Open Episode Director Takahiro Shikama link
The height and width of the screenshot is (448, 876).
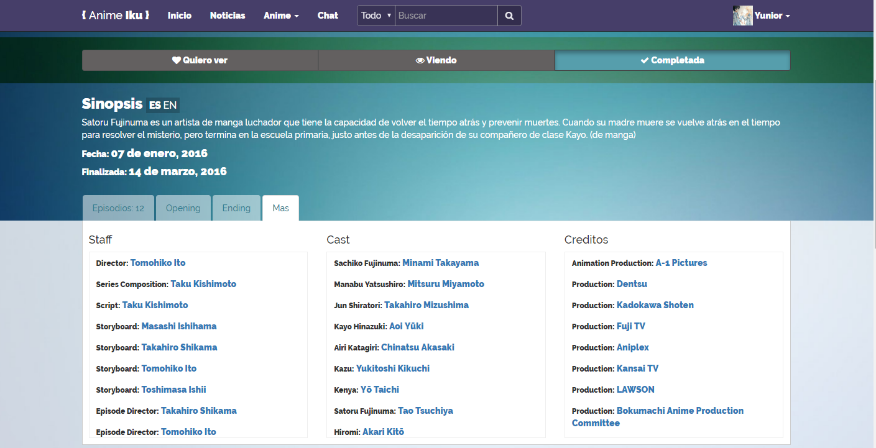[199, 411]
